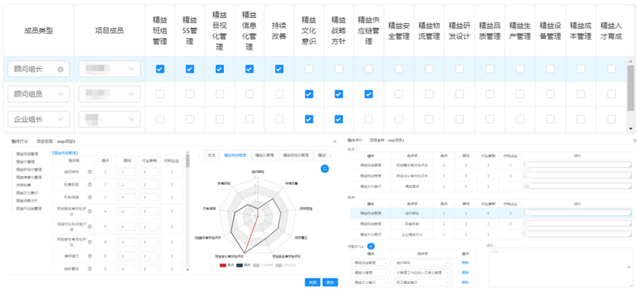This screenshot has height=290, width=637.
Task: Click the blue plus icon beside 问题点Top
Action: coord(371,246)
